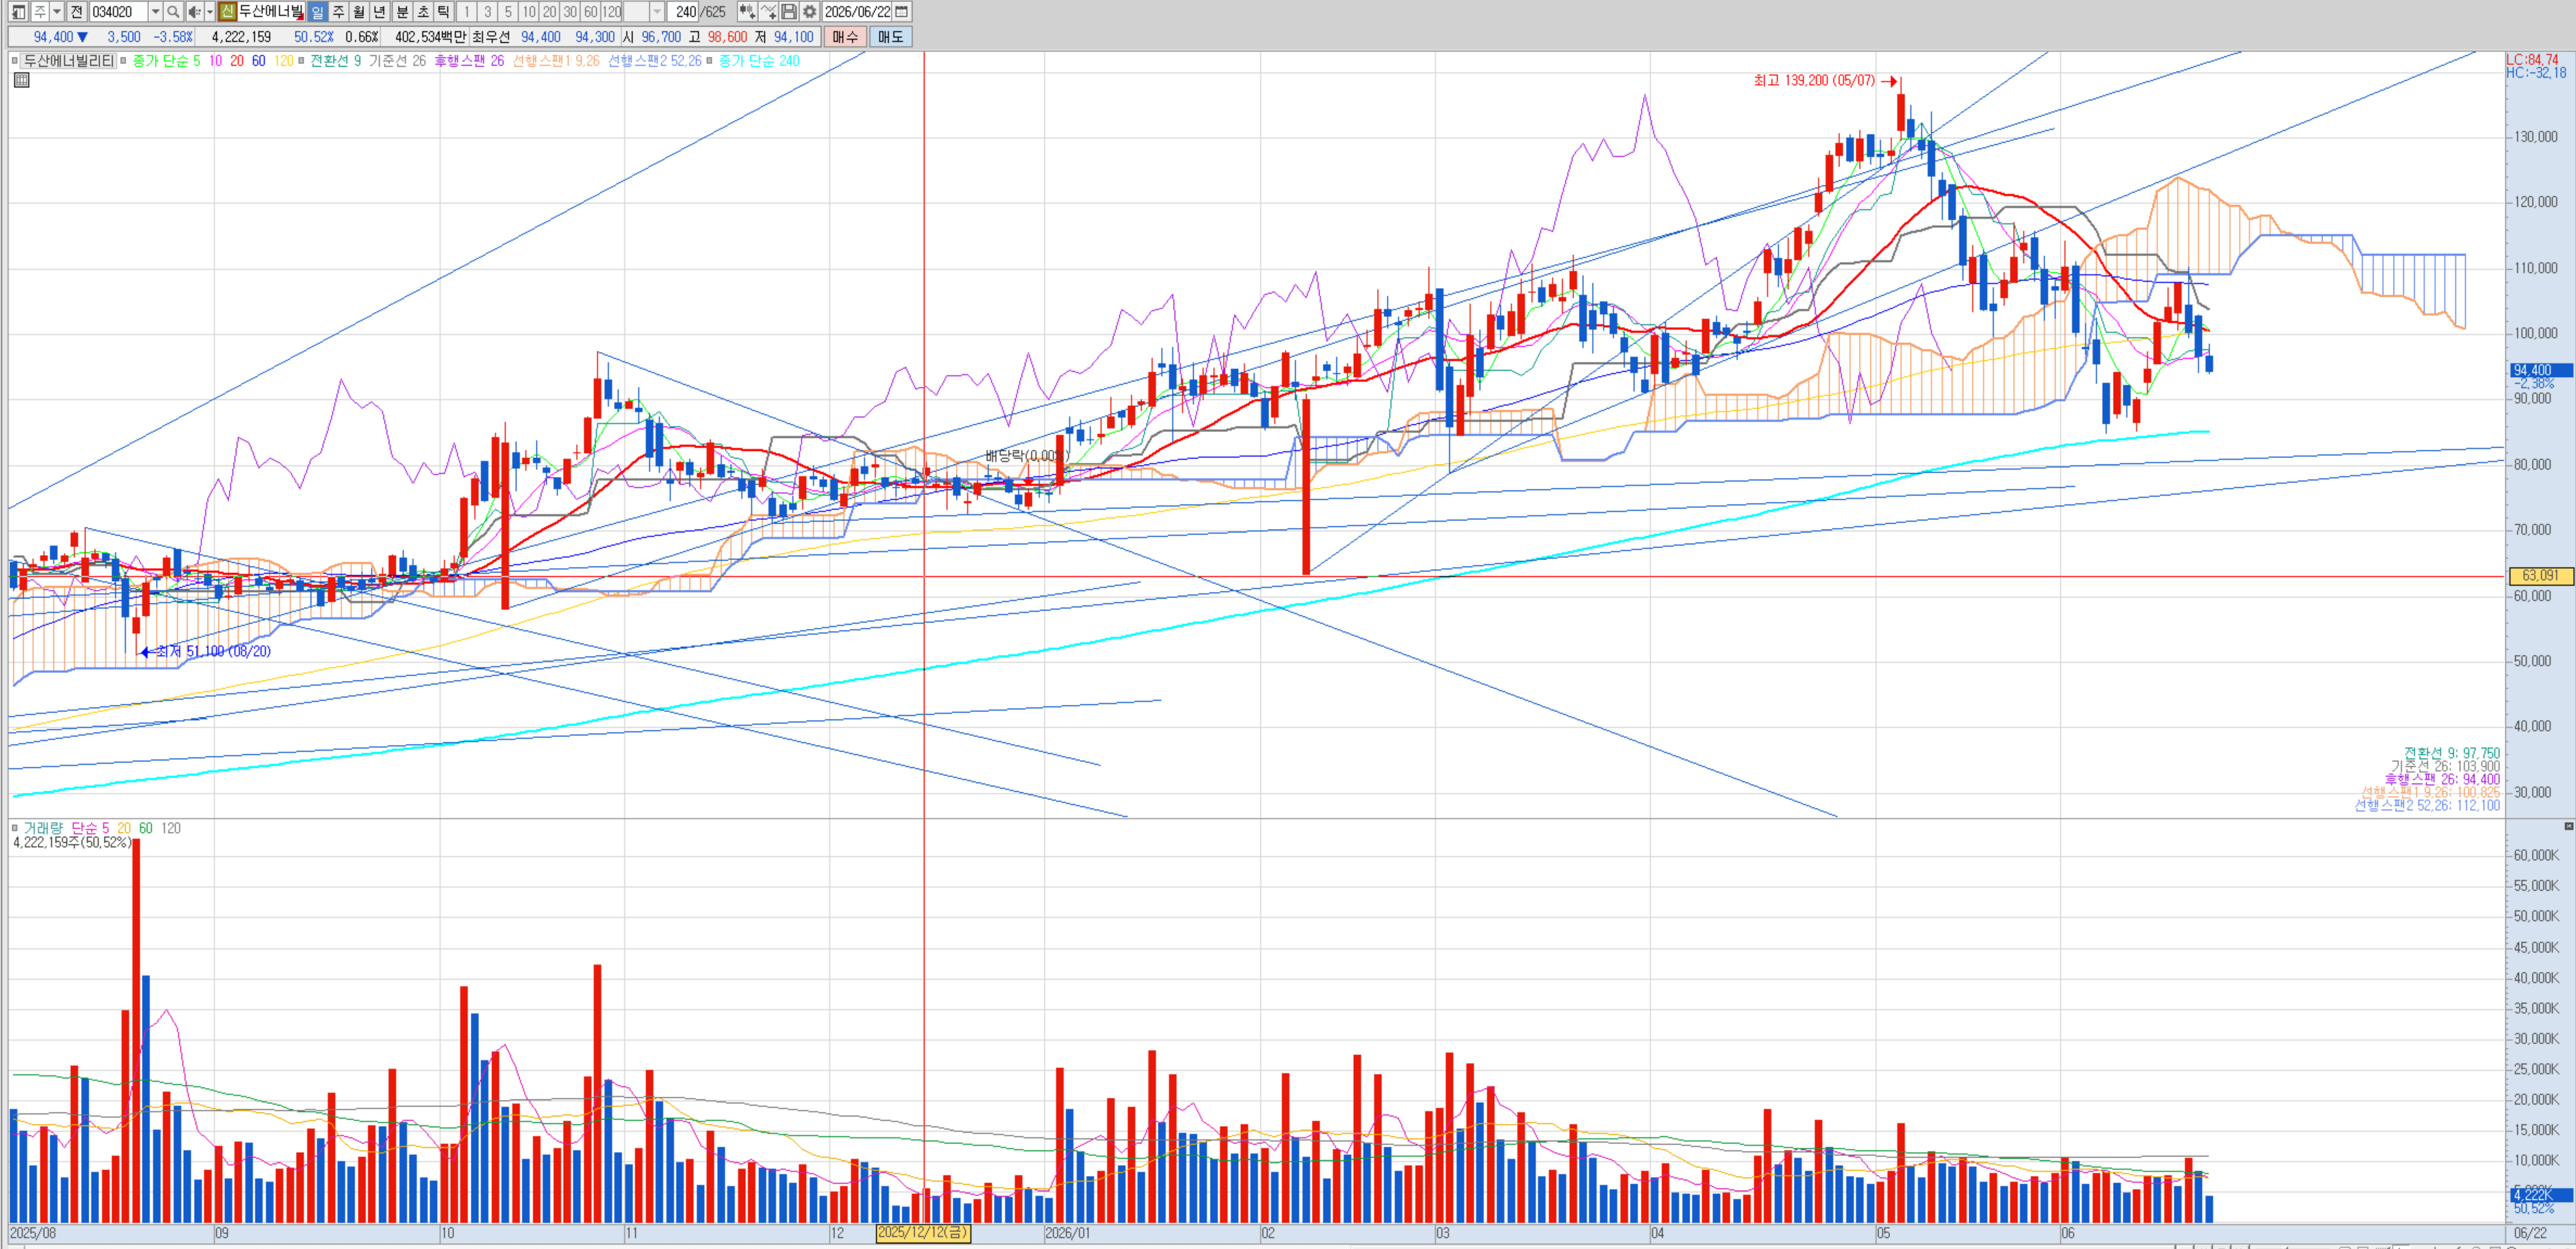Click the 10 interval button
This screenshot has width=2576, height=1249.
(529, 12)
